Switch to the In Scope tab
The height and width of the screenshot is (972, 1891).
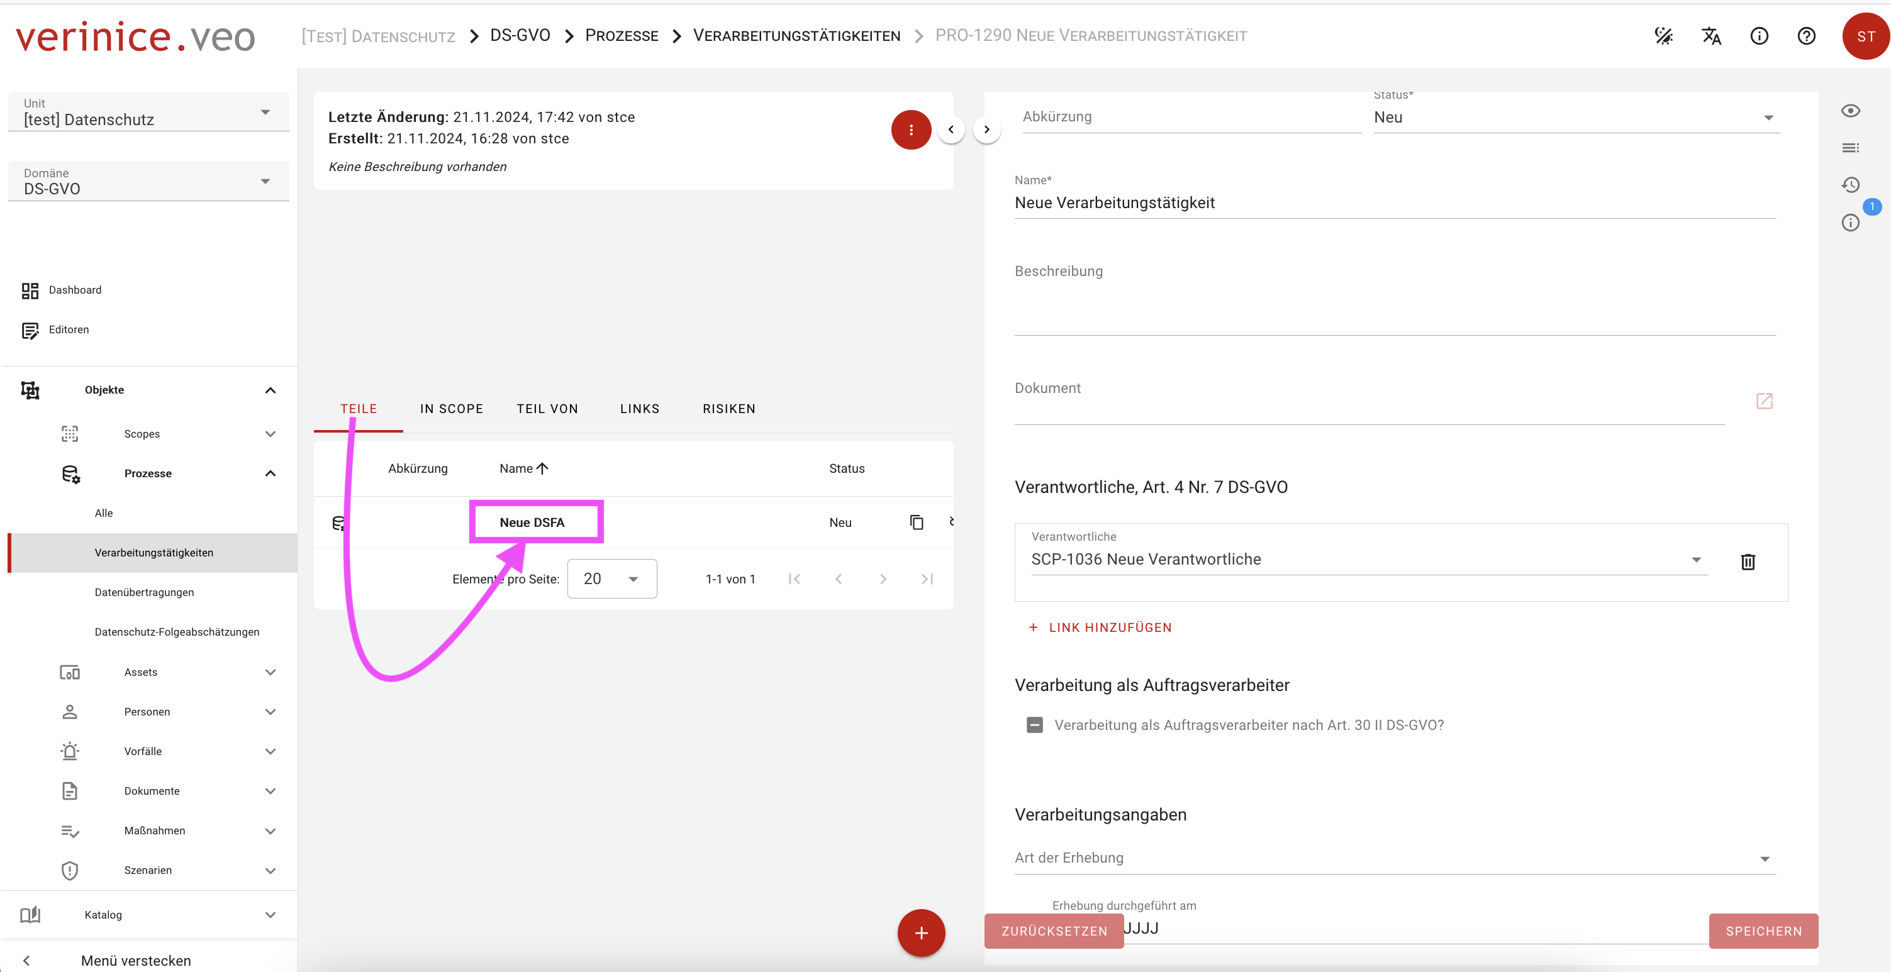coord(452,409)
